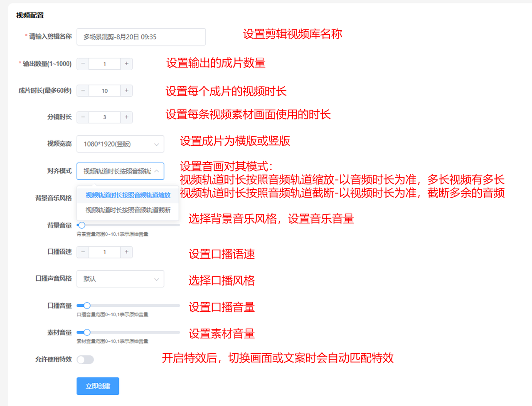Select 视频轨道时长按照音频轨道缩放 option
Screen dimensions: 532x406
pyautogui.click(x=128, y=195)
